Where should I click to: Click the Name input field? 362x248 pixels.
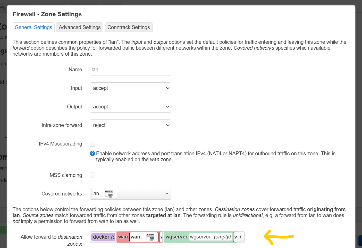click(130, 70)
